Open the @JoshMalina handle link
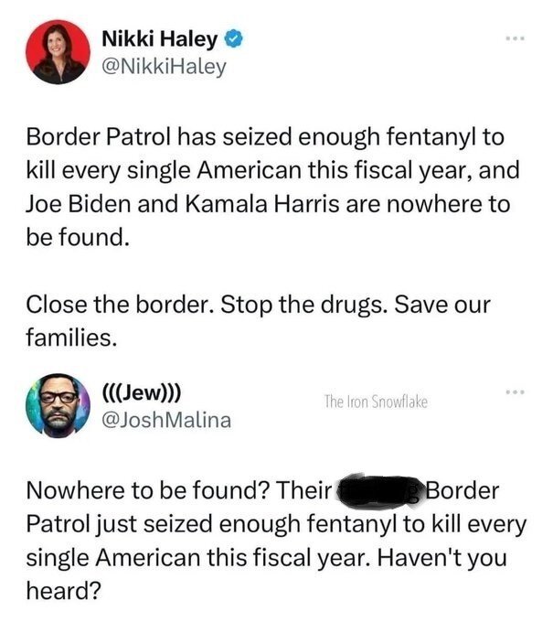 tap(166, 420)
